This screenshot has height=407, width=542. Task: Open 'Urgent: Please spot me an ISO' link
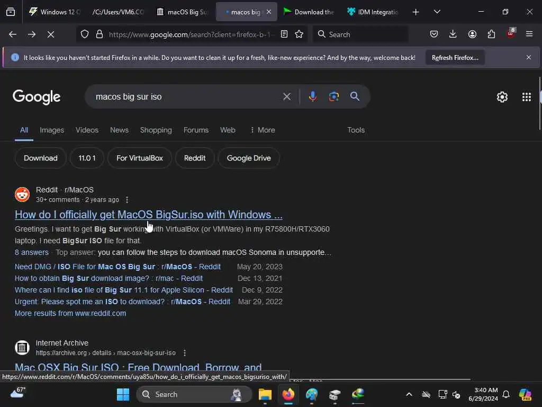(122, 302)
